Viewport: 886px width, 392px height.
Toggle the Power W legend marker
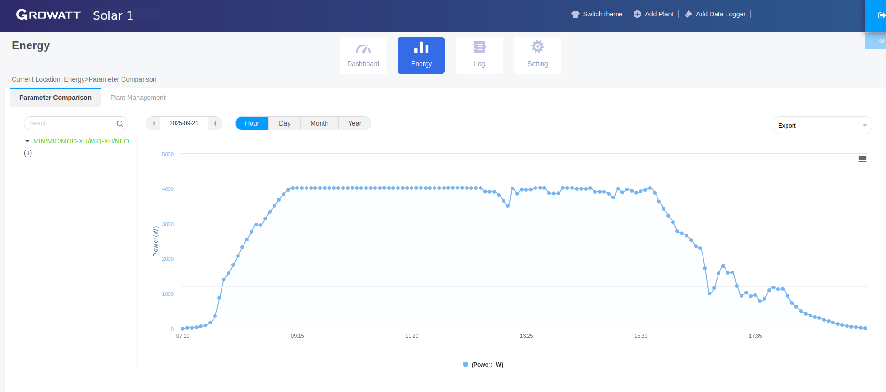pyautogui.click(x=466, y=364)
